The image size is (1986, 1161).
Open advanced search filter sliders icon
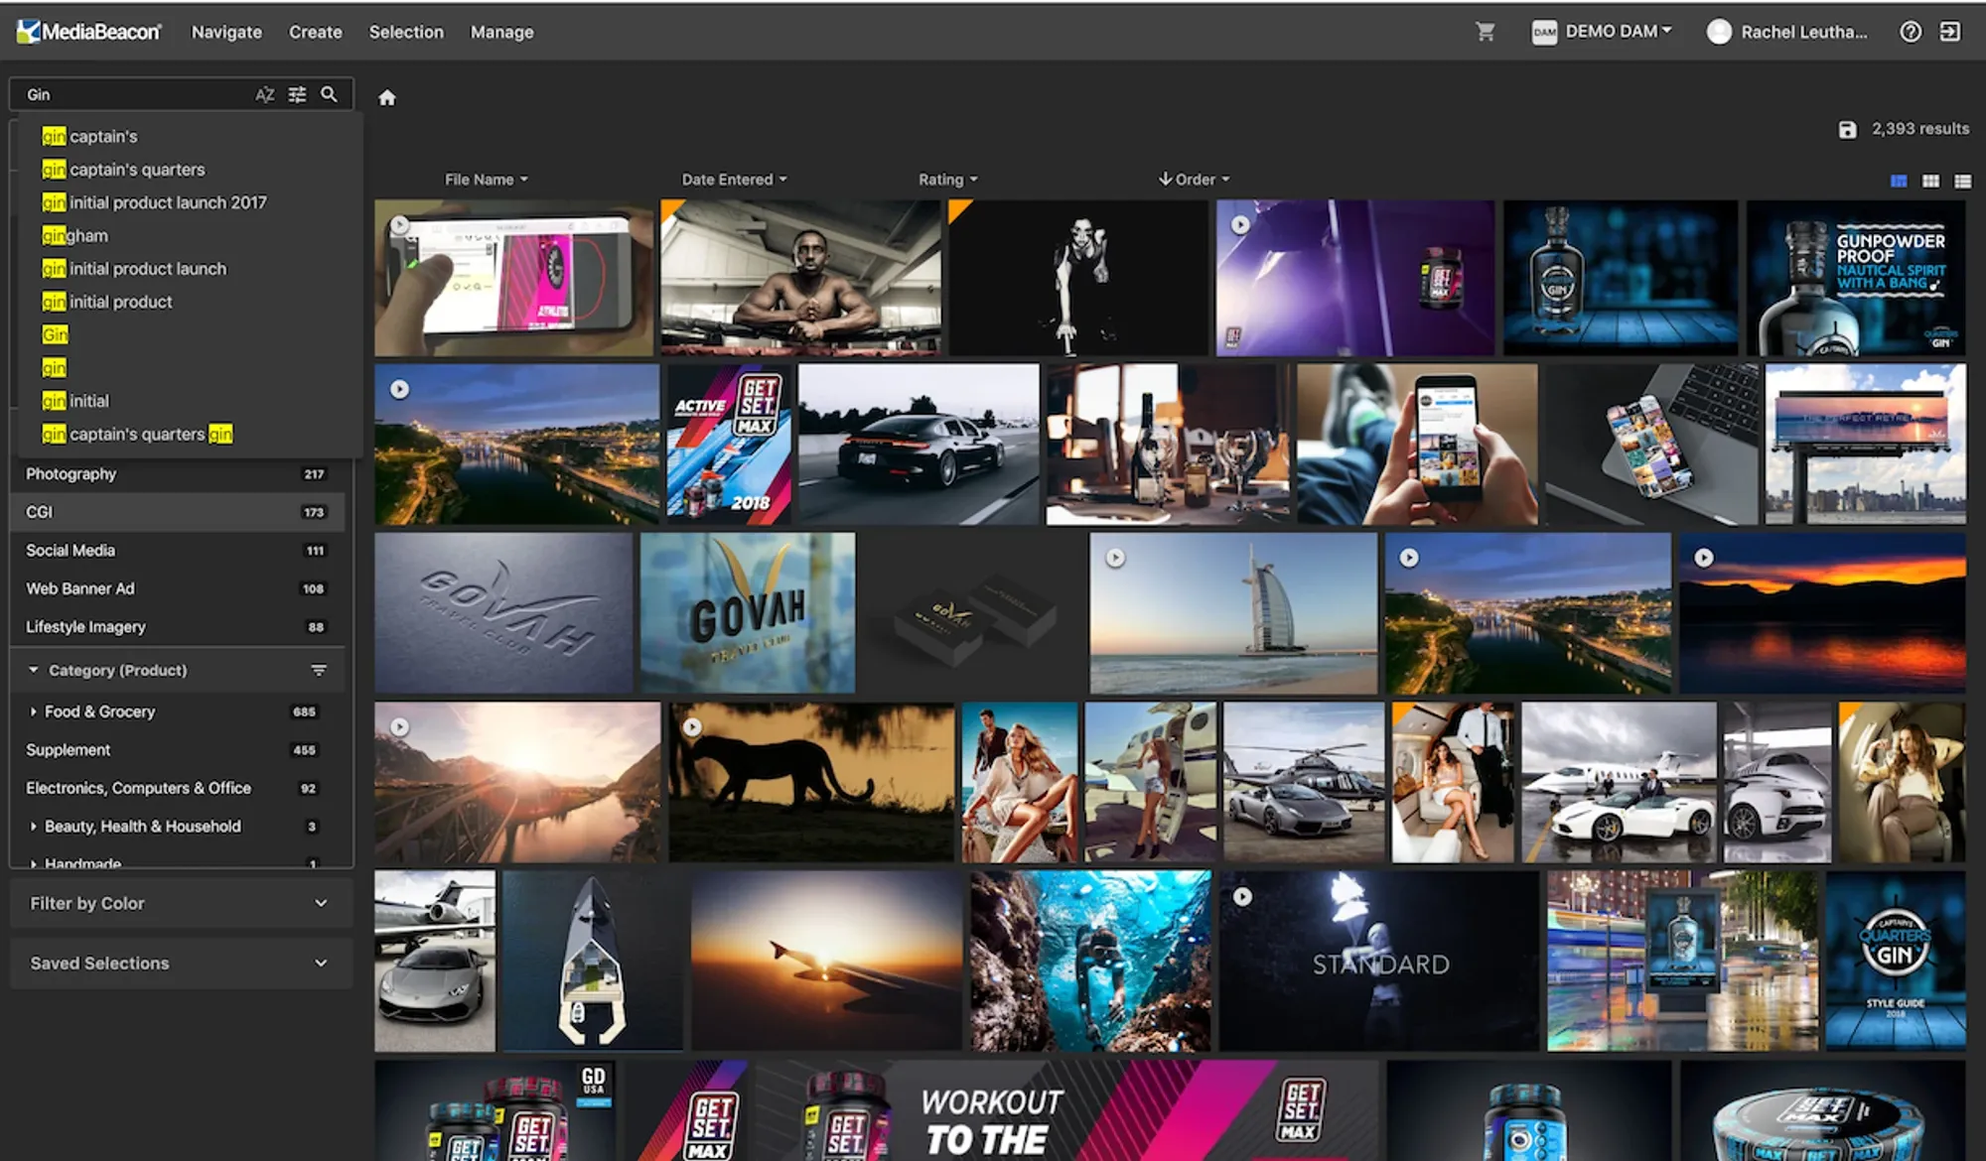297,94
